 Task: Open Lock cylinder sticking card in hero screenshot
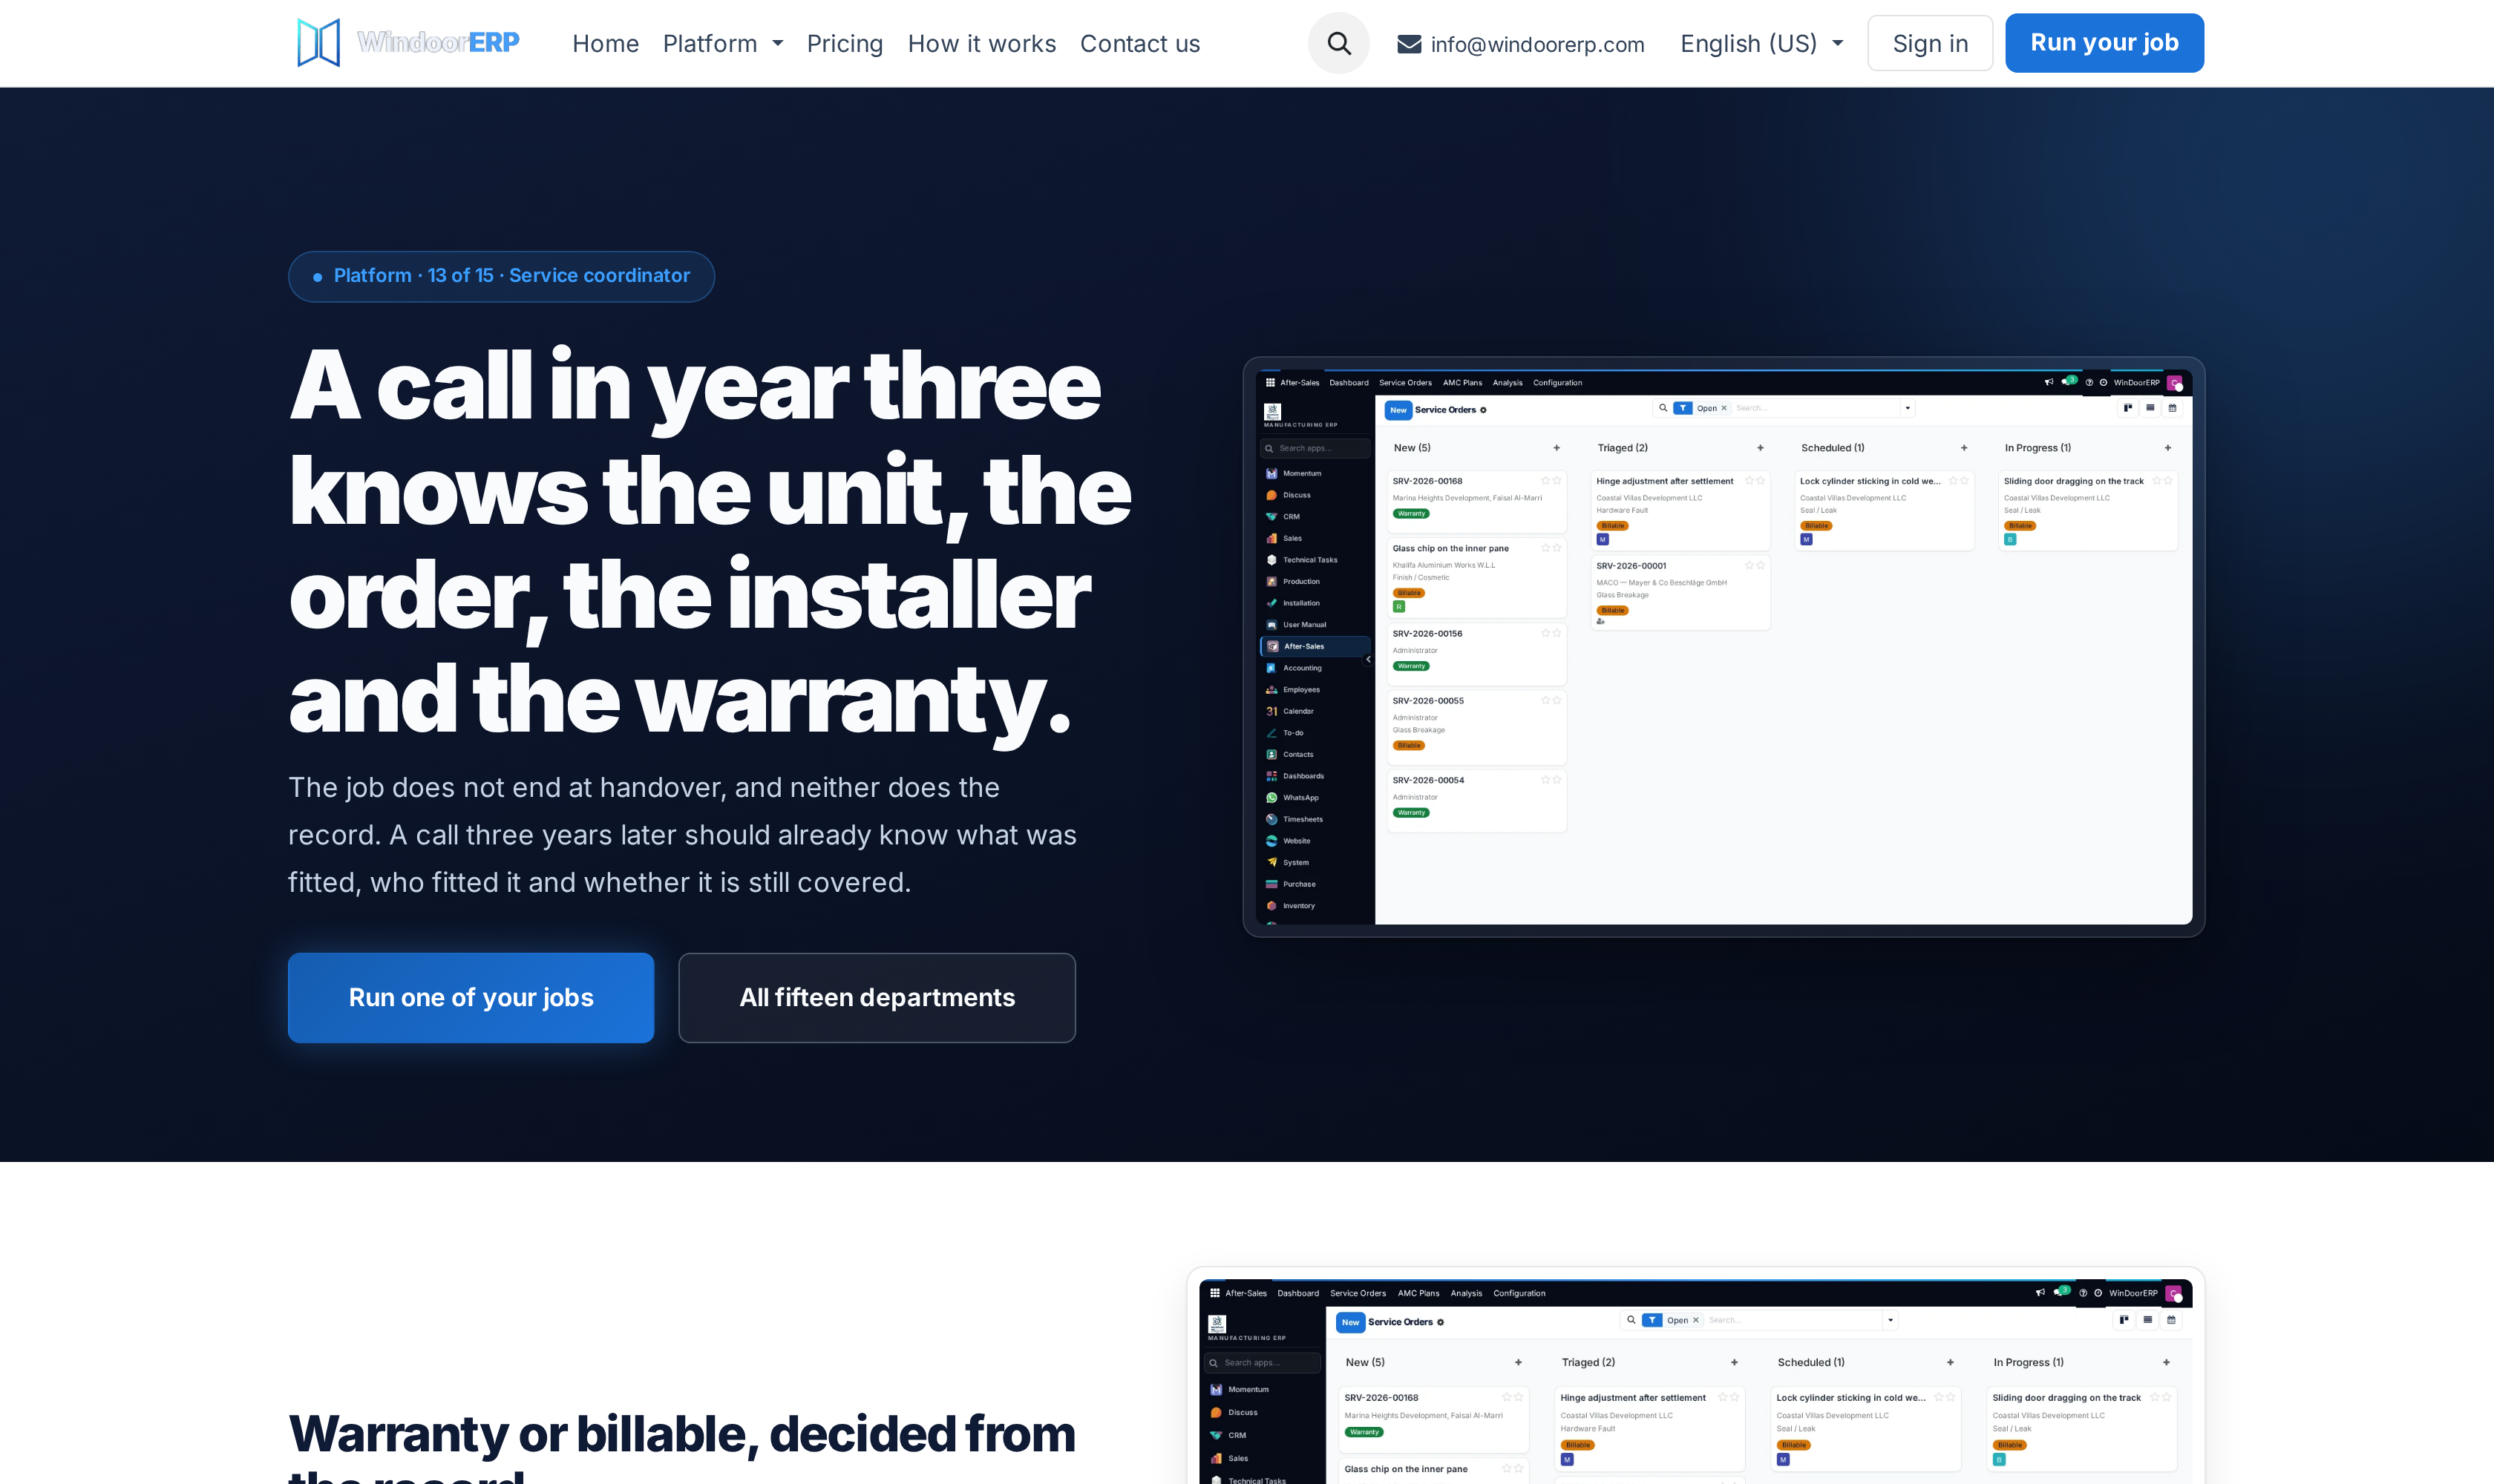tap(1884, 510)
